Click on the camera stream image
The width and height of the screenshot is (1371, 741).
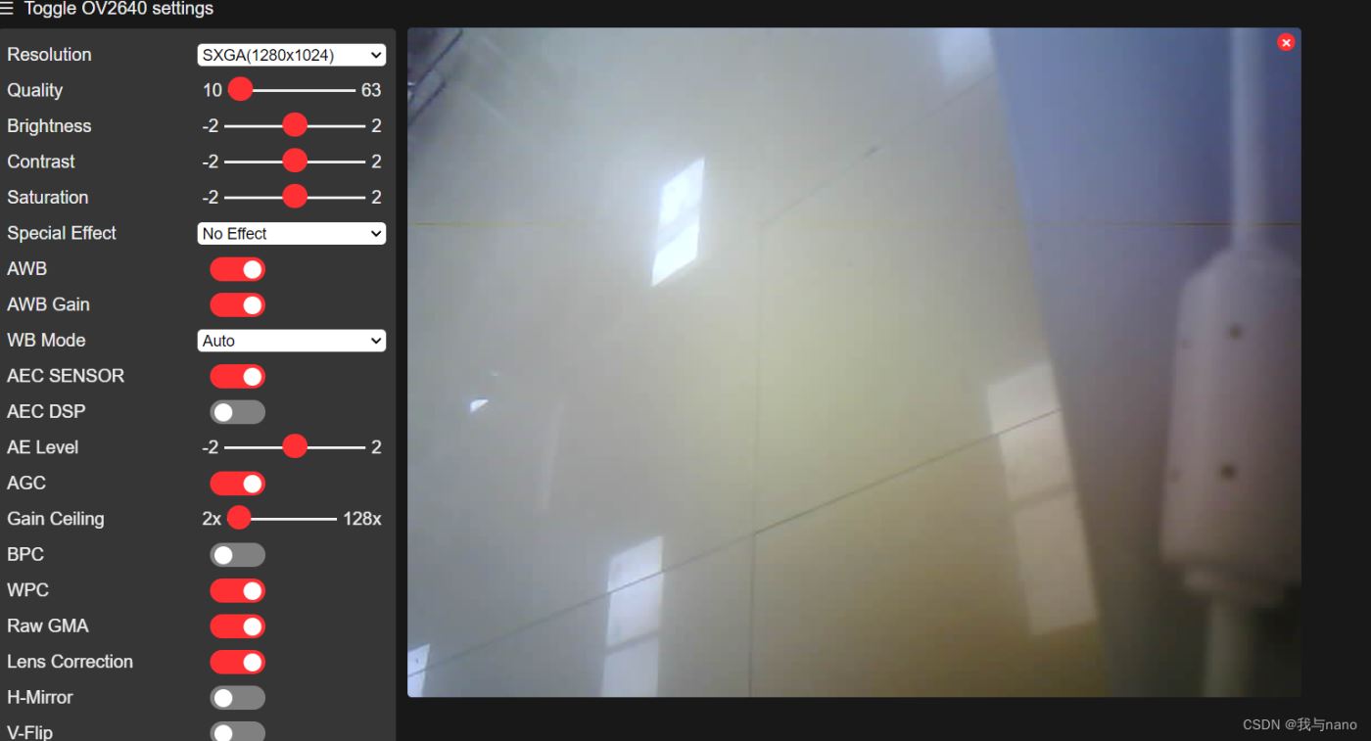coord(854,362)
